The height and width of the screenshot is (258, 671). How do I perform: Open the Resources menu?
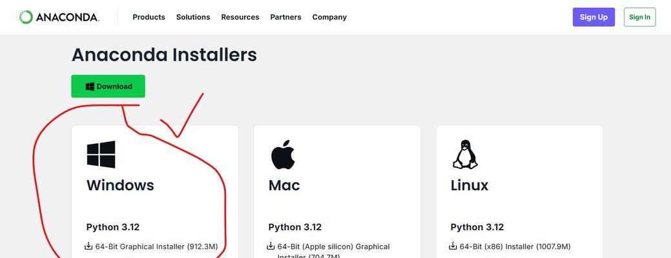tap(240, 17)
